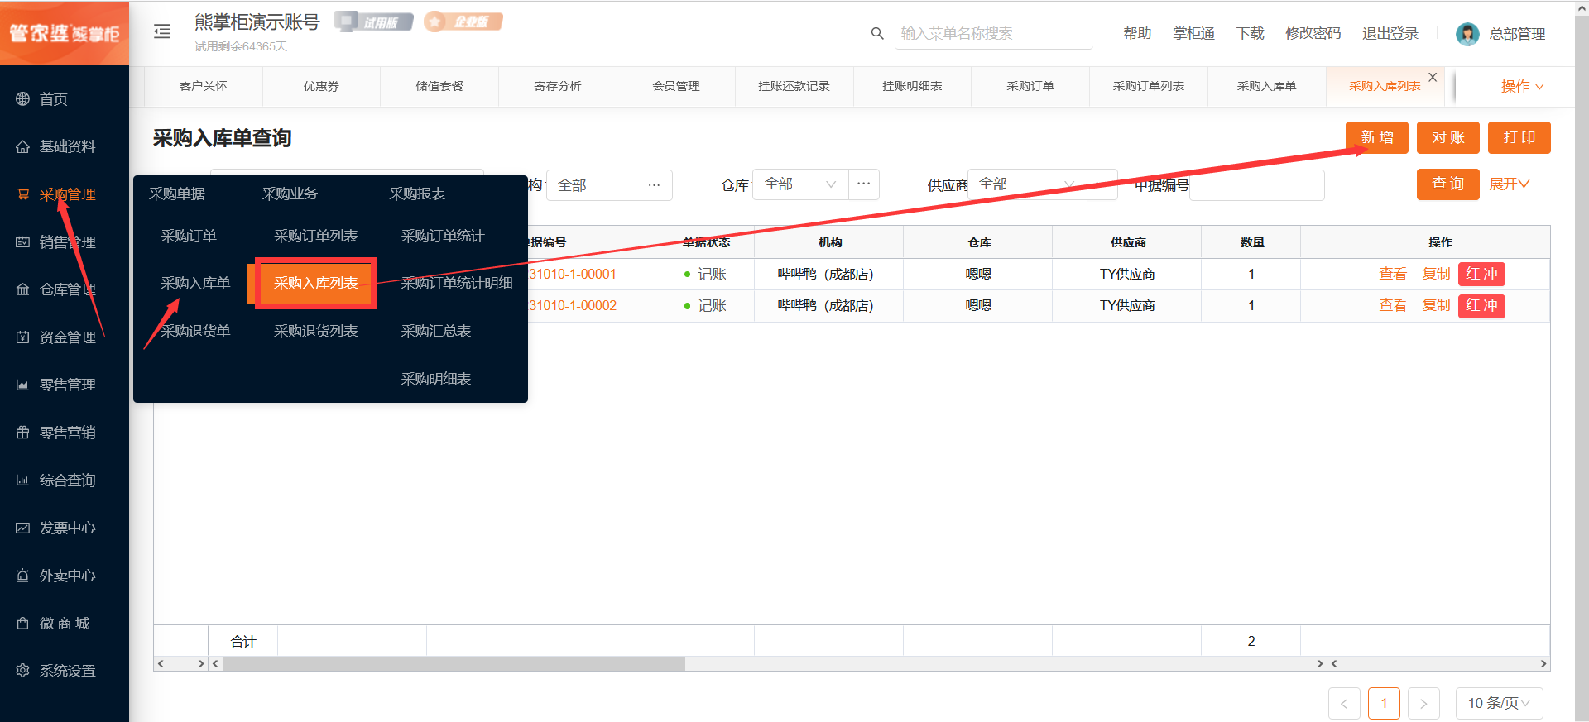
Task: Select 采购订单统计 in the popup menu
Action: pyautogui.click(x=443, y=236)
